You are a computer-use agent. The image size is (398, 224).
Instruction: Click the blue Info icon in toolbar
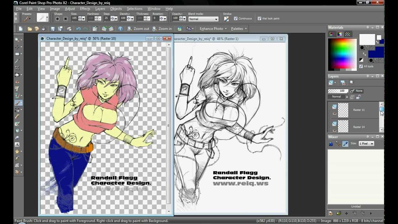[x=120, y=29]
